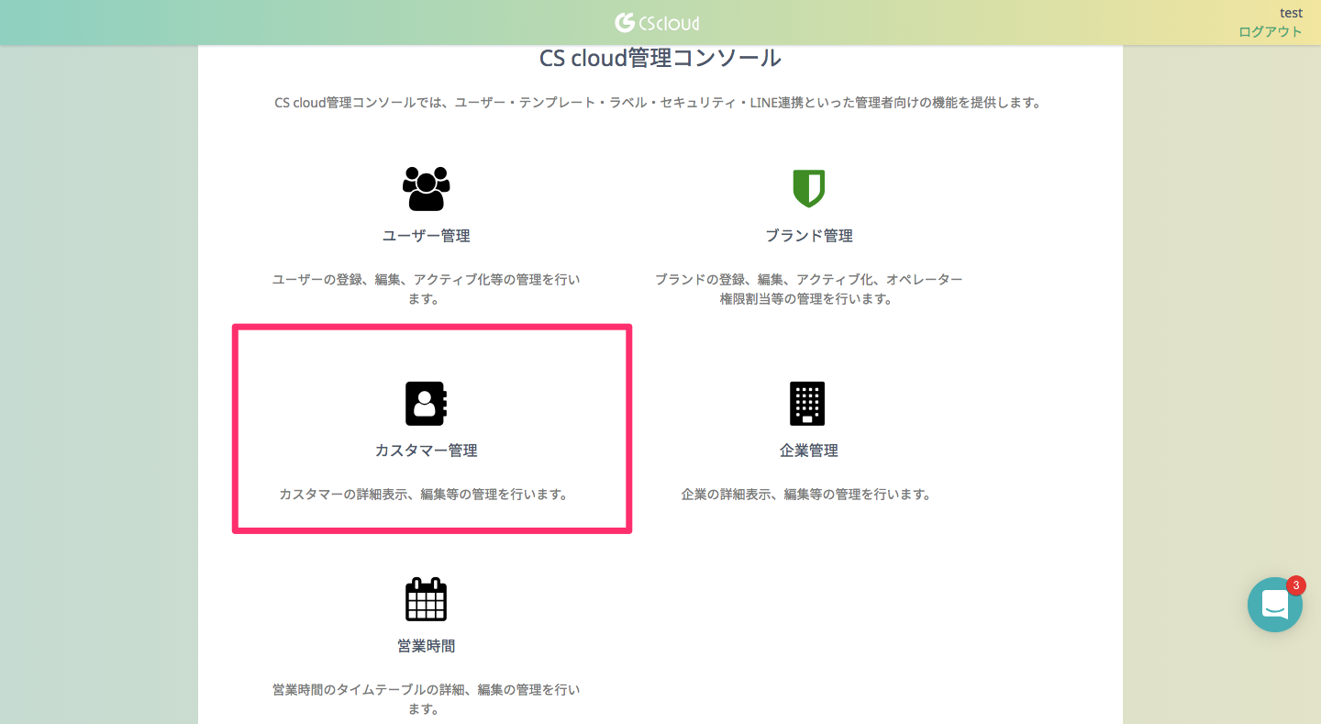Open business hours via calendar icon

click(426, 599)
